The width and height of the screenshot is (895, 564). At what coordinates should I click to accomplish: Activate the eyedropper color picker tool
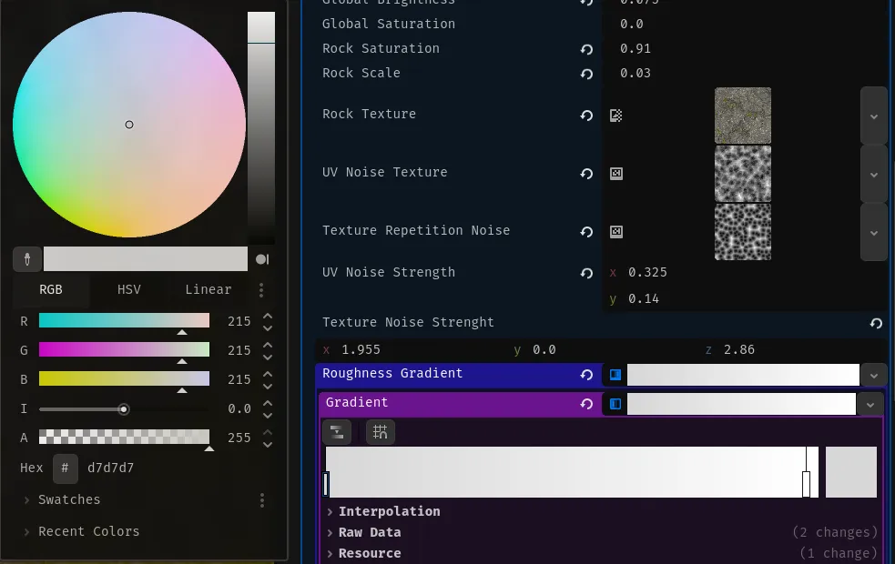tap(27, 259)
